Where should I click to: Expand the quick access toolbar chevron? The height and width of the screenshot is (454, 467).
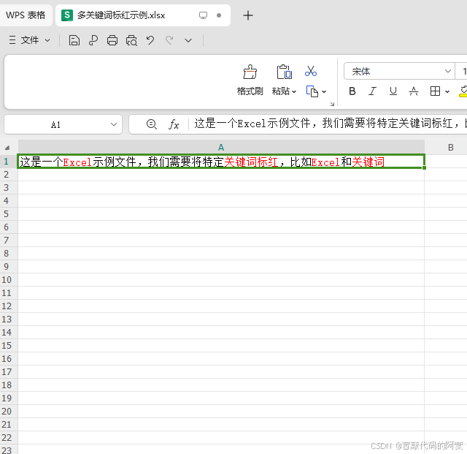click(188, 40)
